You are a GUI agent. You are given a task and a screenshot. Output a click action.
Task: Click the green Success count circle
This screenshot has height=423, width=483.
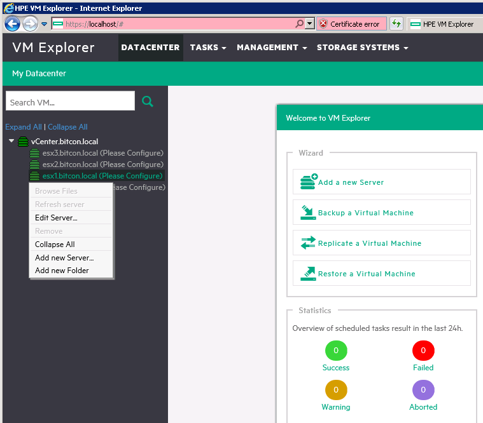click(336, 351)
